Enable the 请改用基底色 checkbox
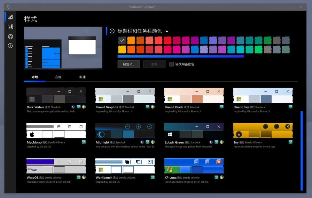The height and width of the screenshot is (198, 312). 171,64
